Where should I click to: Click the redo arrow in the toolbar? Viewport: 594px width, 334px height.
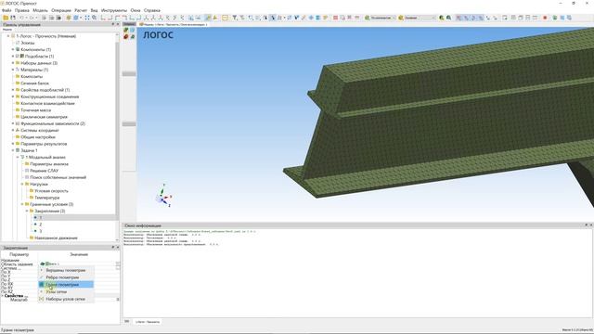[32, 18]
